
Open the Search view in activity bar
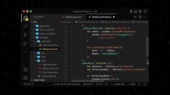pyautogui.click(x=25, y=26)
